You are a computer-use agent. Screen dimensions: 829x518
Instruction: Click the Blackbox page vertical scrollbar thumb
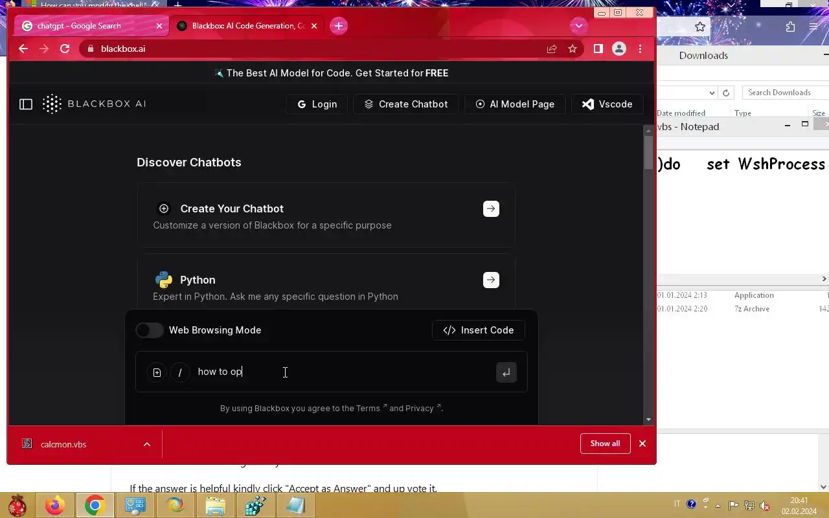pos(649,153)
